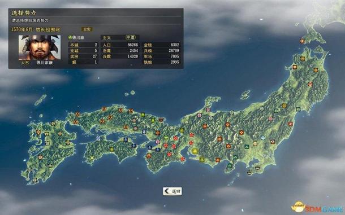The width and height of the screenshot is (345, 215).
Task: Click the 1570年6月 信长包围网 scenario title
Action: [x=36, y=29]
